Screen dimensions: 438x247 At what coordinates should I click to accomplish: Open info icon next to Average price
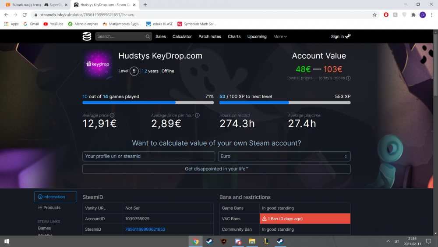pyautogui.click(x=112, y=115)
